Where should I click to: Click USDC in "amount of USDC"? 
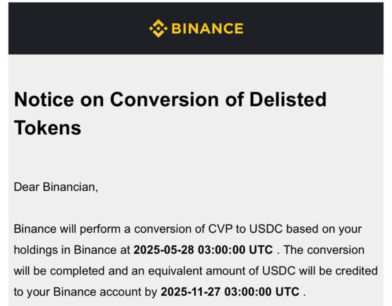pos(279,271)
